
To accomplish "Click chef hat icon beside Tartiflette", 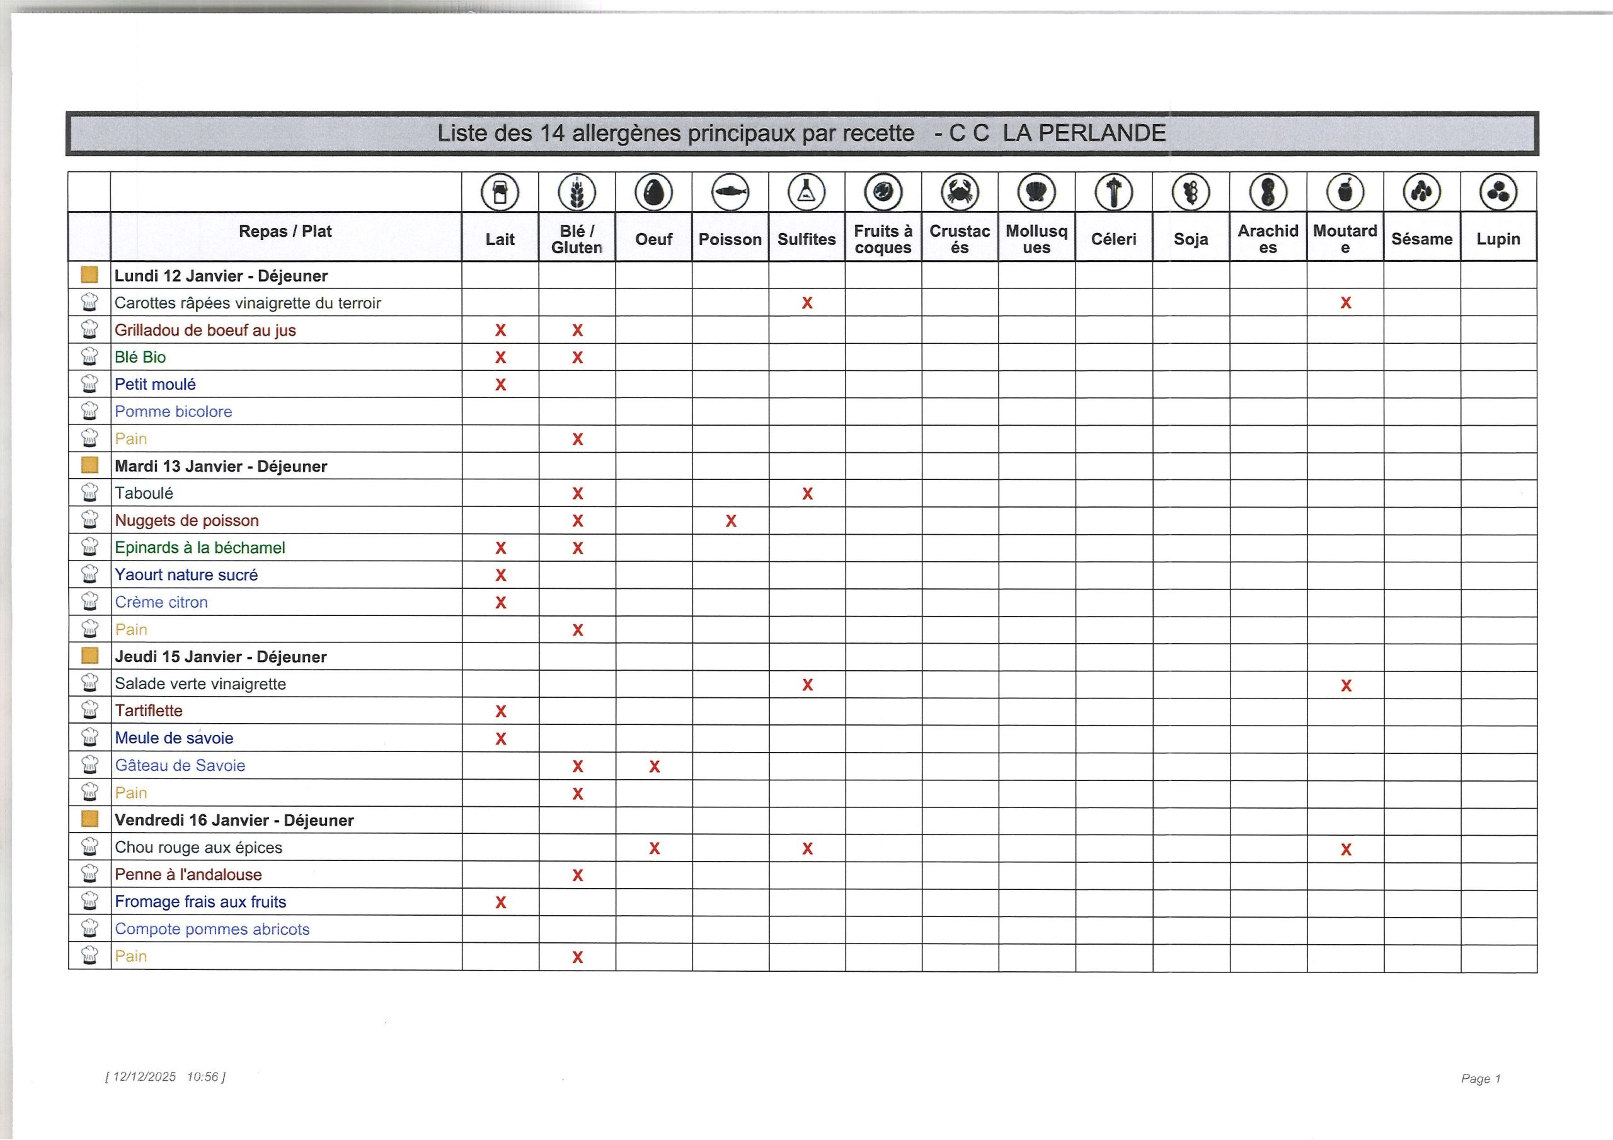I will [89, 710].
